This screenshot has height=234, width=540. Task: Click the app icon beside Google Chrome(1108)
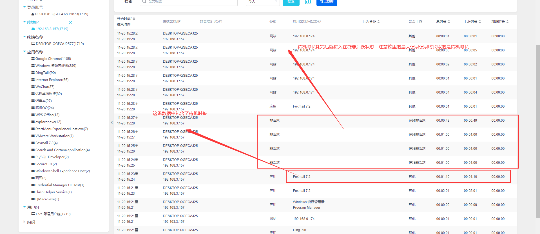33,59
